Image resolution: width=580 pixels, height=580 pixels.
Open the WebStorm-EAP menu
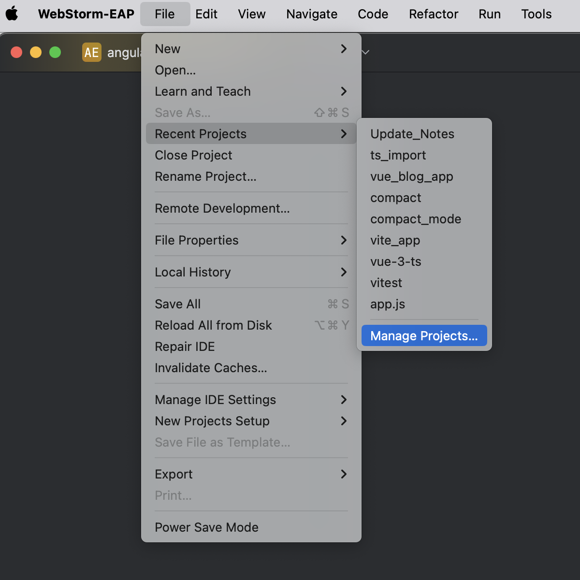point(86,14)
